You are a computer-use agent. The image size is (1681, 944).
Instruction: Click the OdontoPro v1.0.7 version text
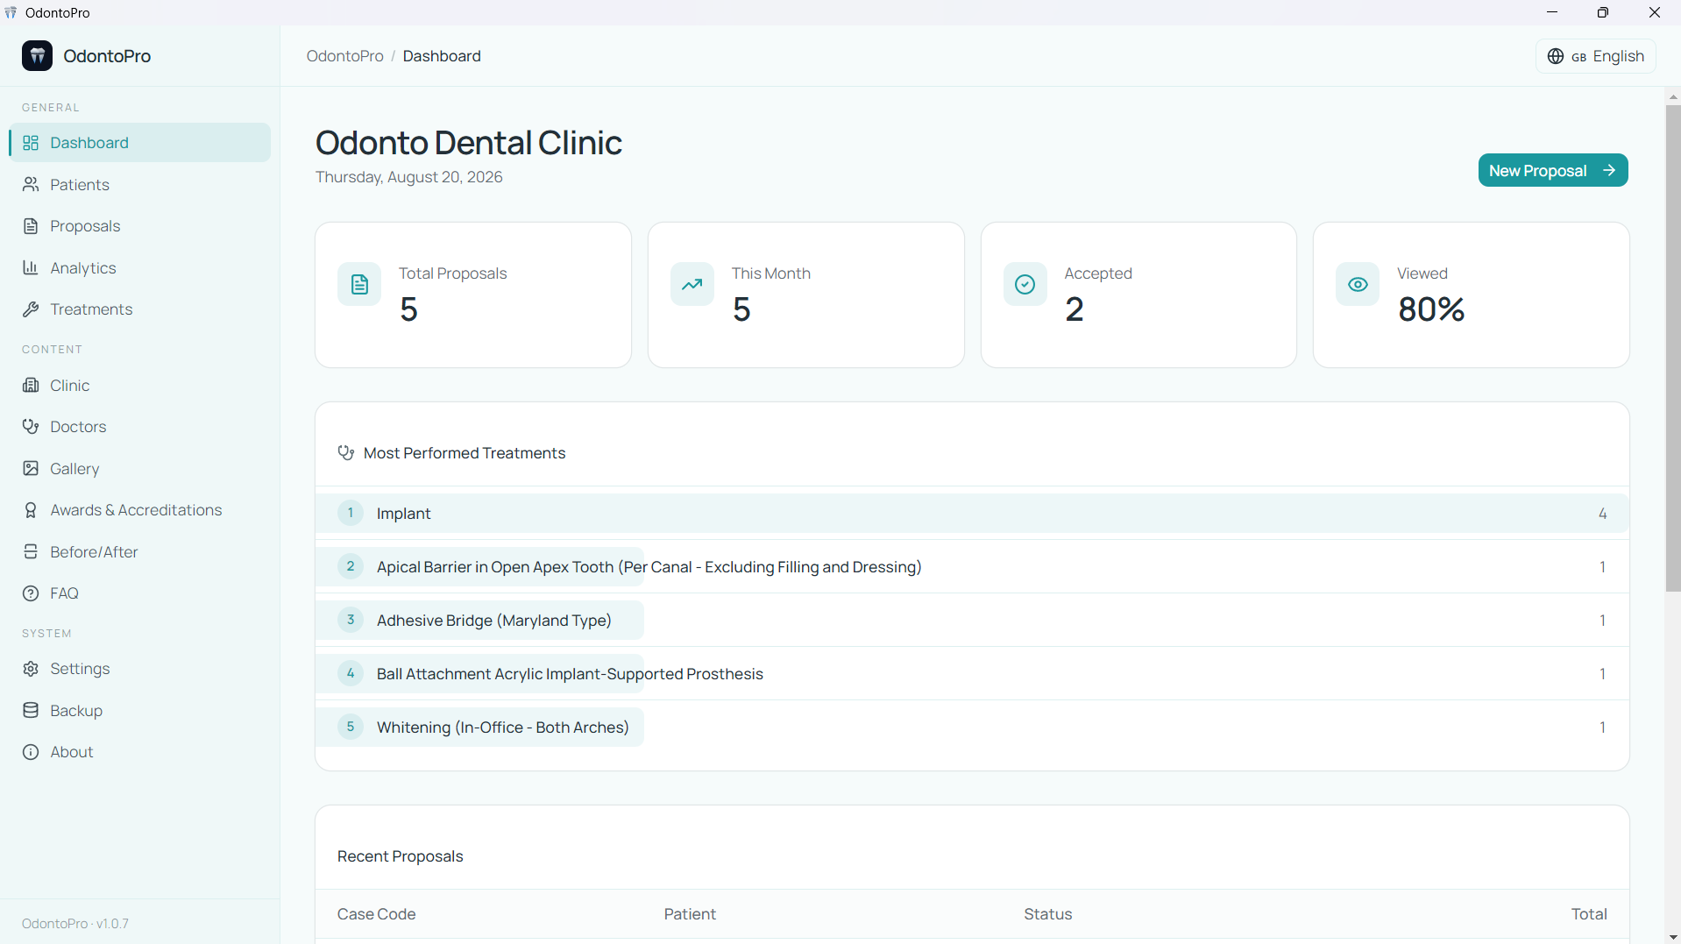point(75,924)
